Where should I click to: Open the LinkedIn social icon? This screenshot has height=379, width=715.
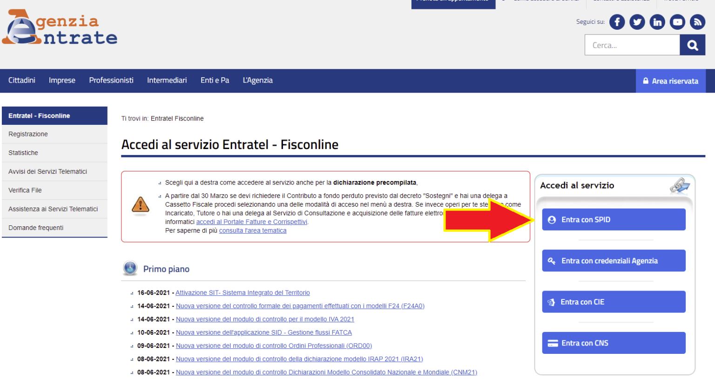pyautogui.click(x=657, y=22)
